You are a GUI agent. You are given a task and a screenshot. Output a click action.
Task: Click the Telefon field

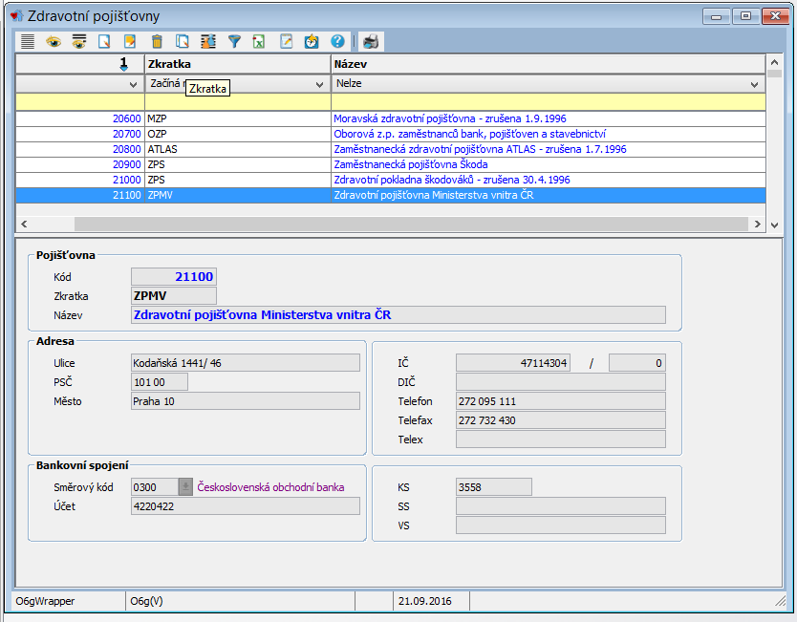(x=560, y=401)
